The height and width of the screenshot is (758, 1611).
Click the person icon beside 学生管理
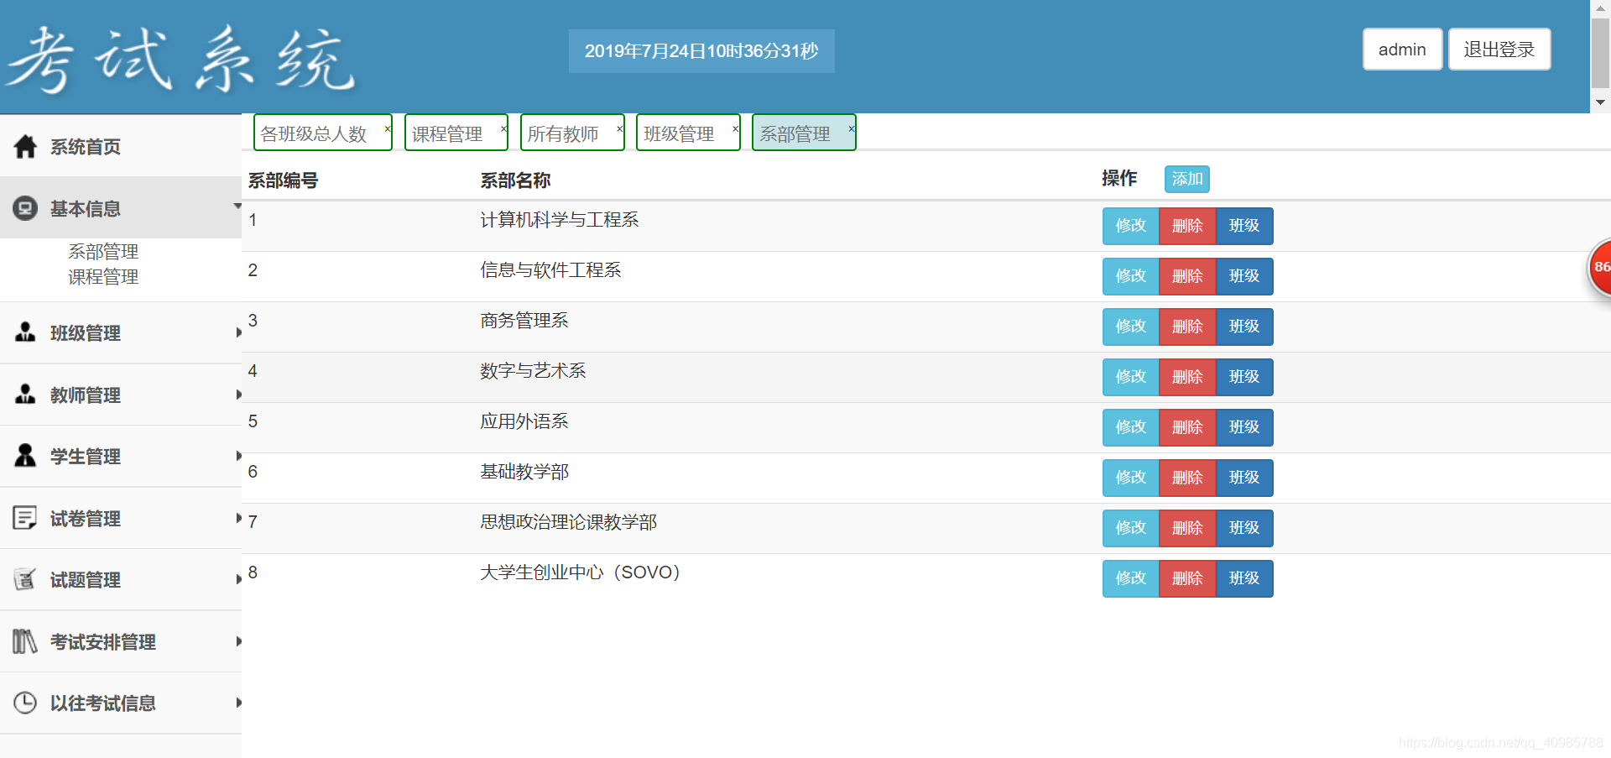point(25,456)
